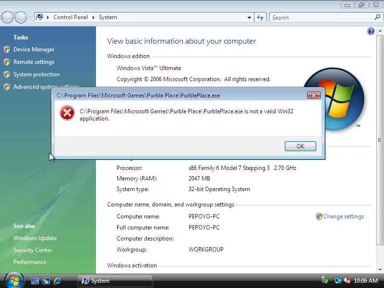Open Windows Update under See also

click(35, 238)
